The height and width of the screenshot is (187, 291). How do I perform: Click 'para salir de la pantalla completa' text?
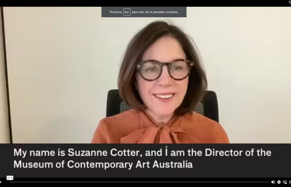[155, 12]
